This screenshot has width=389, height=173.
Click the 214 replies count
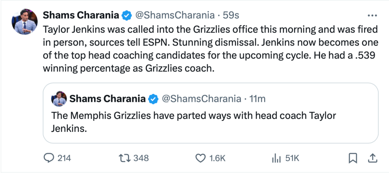coord(64,158)
